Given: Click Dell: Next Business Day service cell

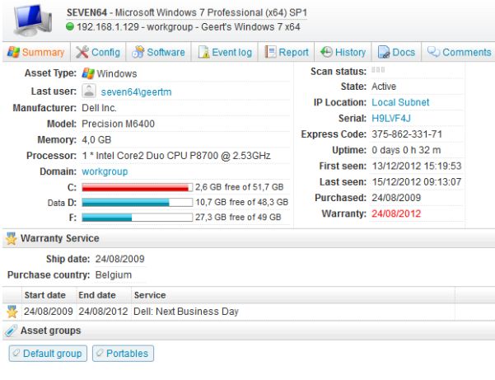Looking at the screenshot, I should [x=186, y=312].
